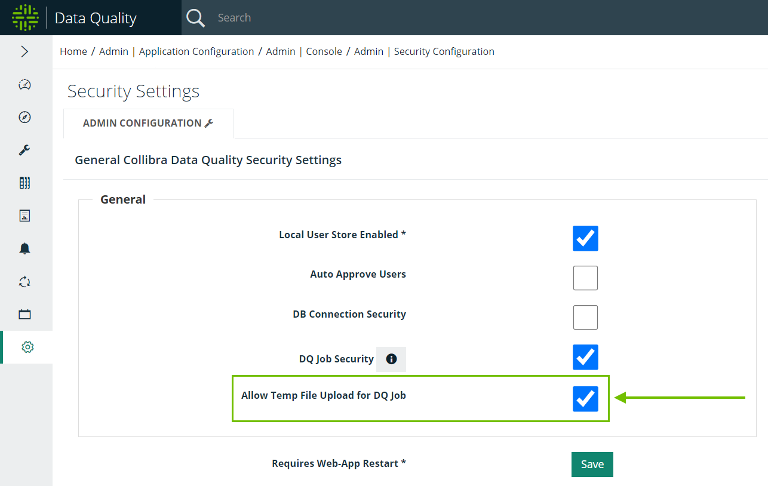
Task: Open the refresh jobs sidebar icon
Action: coord(24,281)
